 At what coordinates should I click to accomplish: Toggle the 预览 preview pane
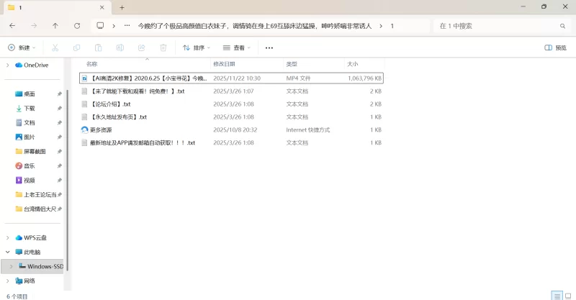[555, 47]
